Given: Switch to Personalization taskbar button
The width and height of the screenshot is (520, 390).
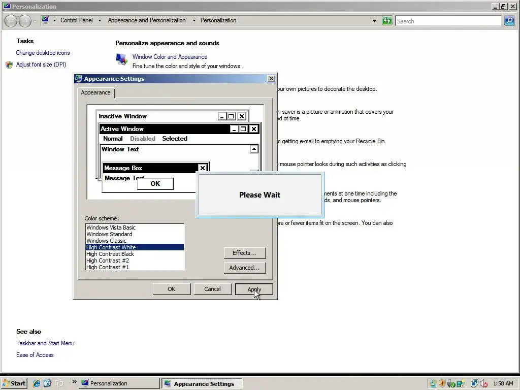Looking at the screenshot, I should click(x=120, y=383).
